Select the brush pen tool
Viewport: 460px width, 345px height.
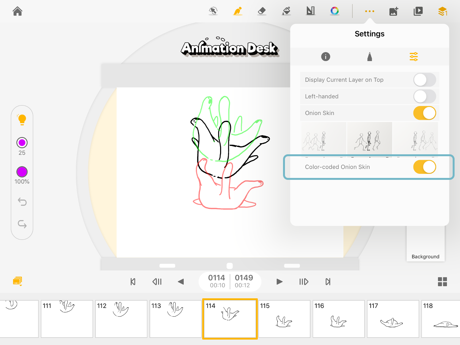pyautogui.click(x=238, y=11)
